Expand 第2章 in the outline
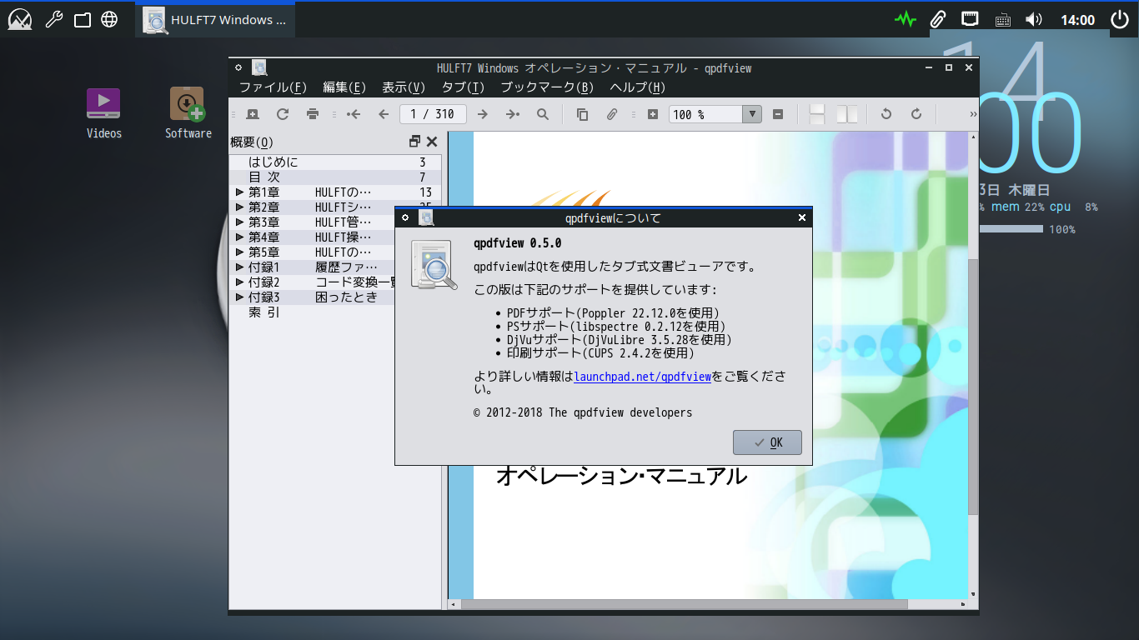1139x640 pixels. pos(240,207)
